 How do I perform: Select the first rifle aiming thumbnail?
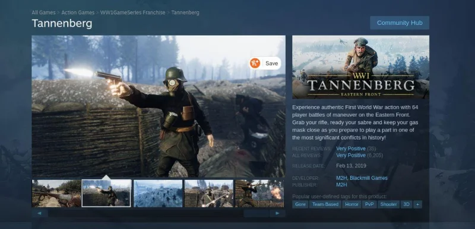click(56, 193)
